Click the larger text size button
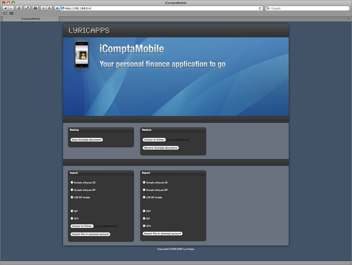 tap(49, 8)
